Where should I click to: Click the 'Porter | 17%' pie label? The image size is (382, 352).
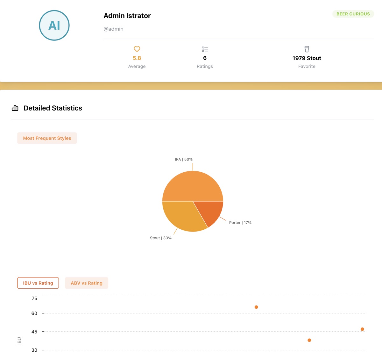[240, 223]
